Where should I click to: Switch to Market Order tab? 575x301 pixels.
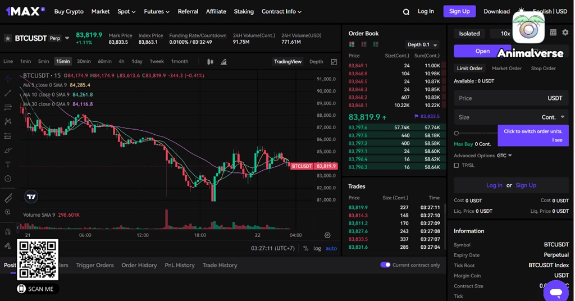tap(506, 68)
